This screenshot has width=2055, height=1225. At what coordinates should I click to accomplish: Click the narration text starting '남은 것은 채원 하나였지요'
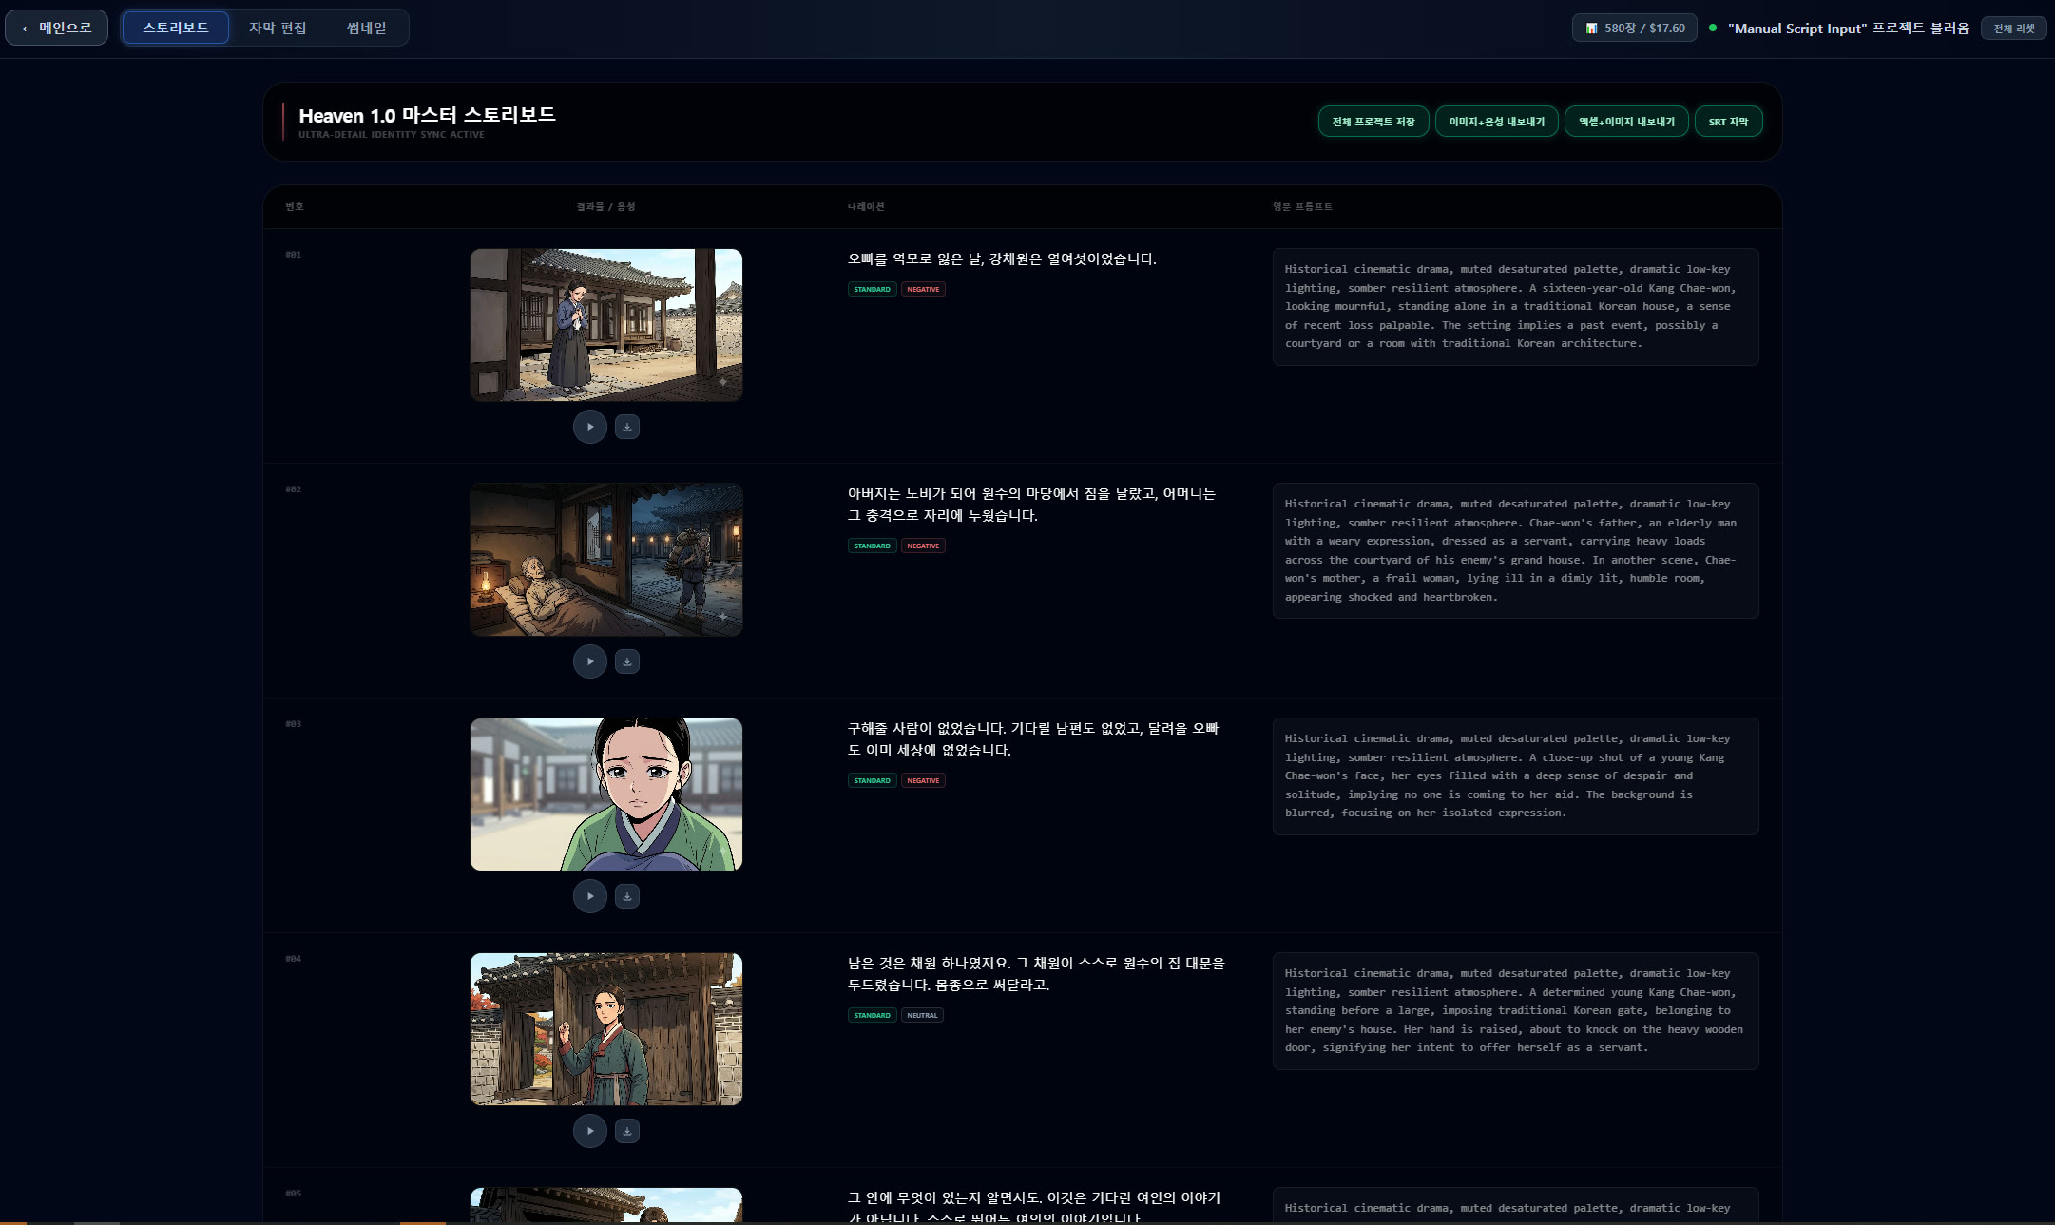(1036, 974)
